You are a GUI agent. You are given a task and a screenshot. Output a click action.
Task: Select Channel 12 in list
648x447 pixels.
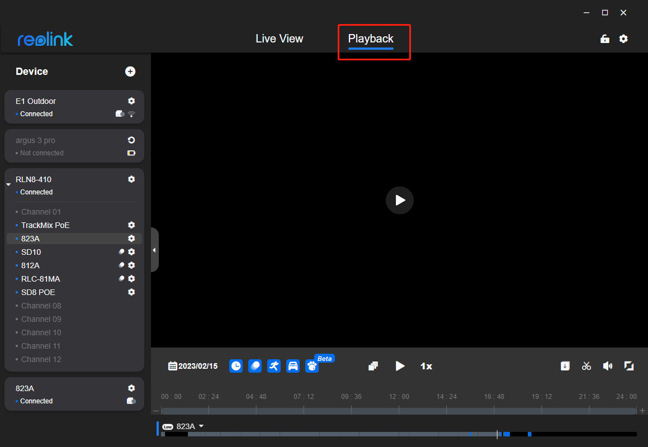pos(41,359)
